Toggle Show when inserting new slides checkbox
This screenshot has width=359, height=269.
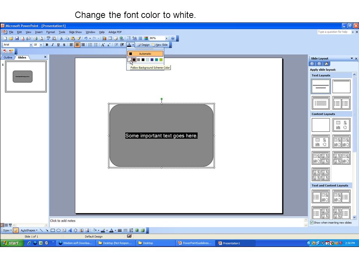coord(312,223)
